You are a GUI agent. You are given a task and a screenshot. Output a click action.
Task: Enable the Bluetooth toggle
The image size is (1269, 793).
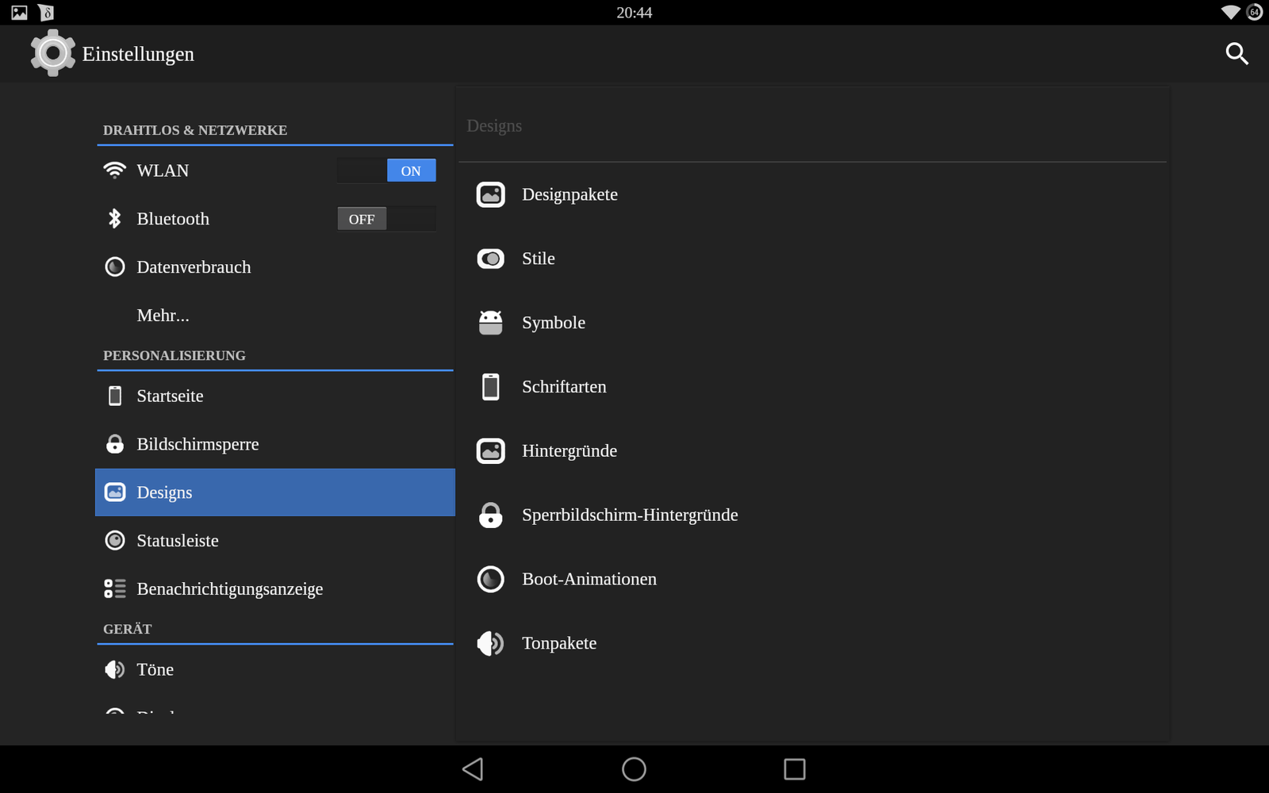pos(386,219)
